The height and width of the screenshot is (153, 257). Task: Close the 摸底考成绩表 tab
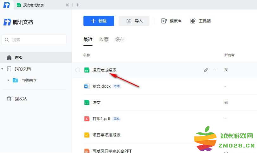(x=67, y=5)
